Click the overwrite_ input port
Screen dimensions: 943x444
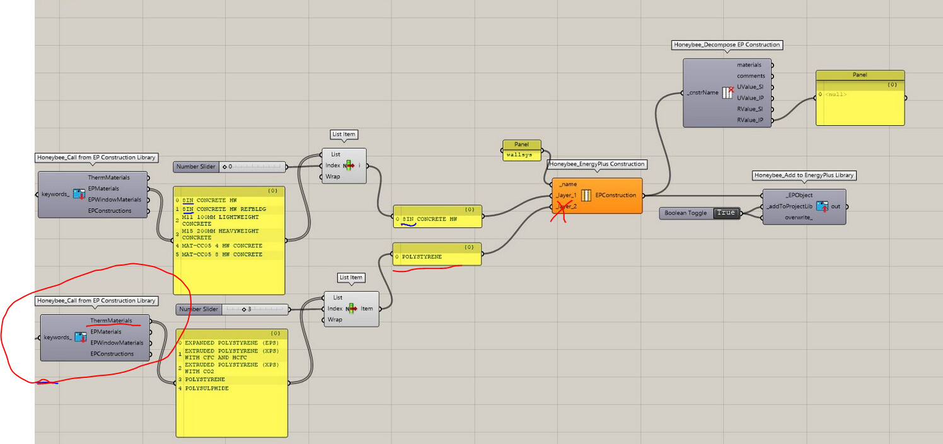798,217
